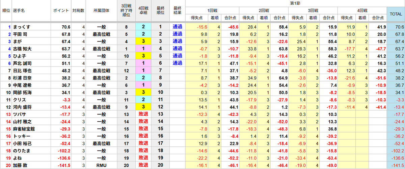The height and width of the screenshot is (169, 405).
Task: Select 2回戦 合計点 -52.0 for 山村 雅之
Action: [282, 122]
